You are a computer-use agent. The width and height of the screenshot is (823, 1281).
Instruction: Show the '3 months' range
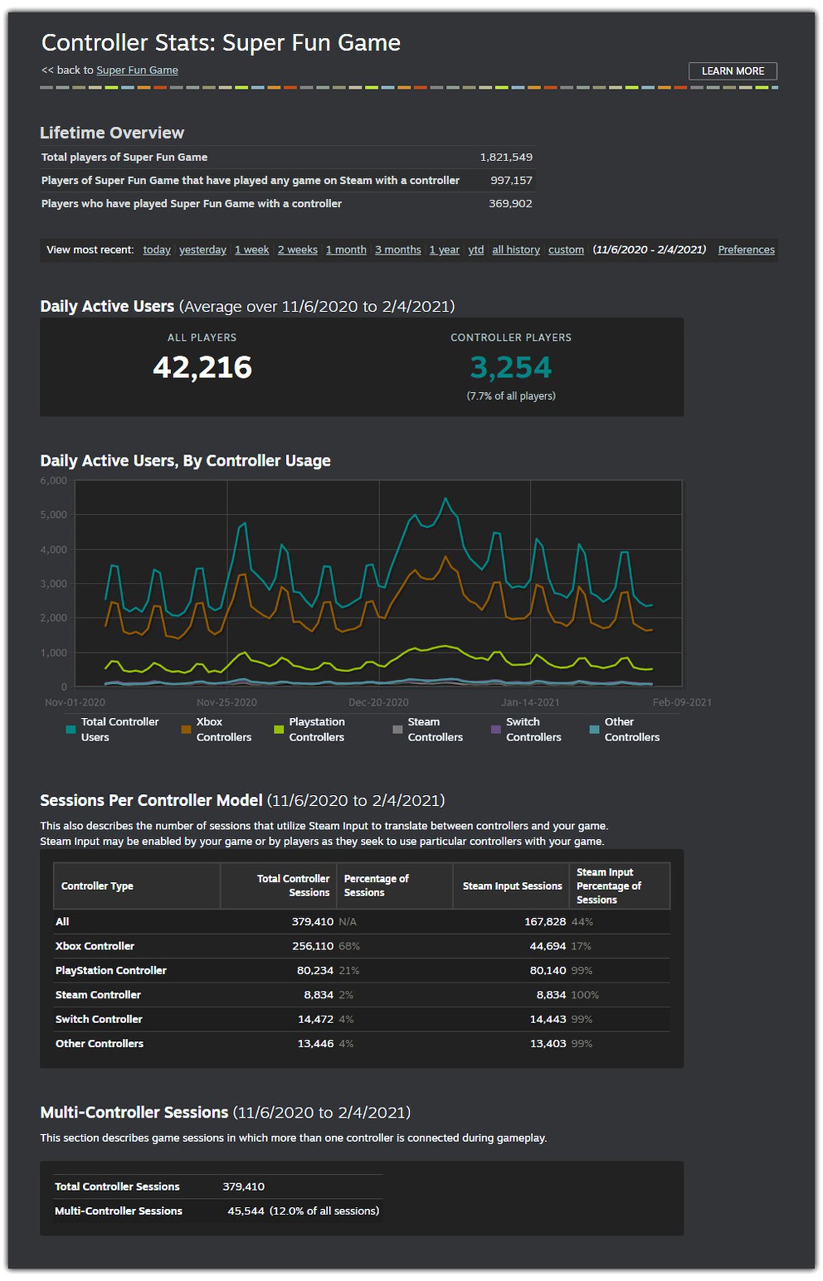(398, 250)
